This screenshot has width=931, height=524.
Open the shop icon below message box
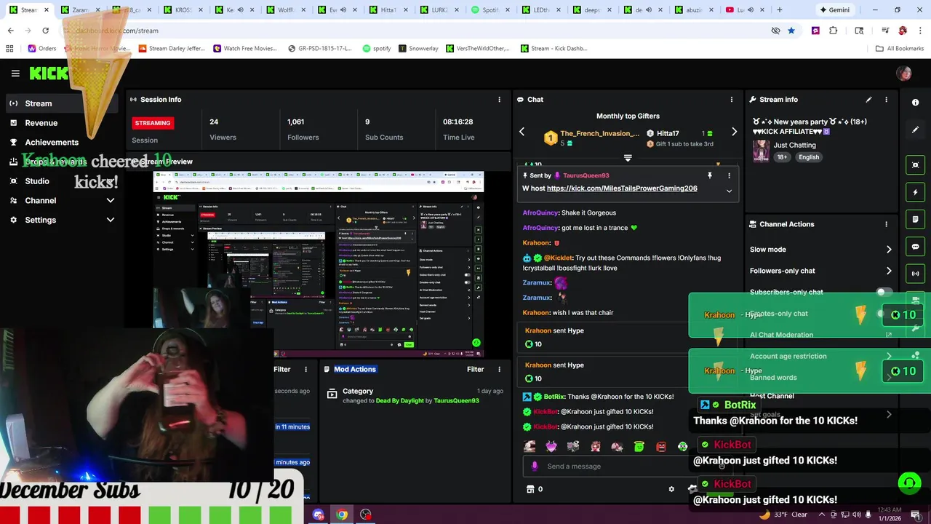(530, 489)
